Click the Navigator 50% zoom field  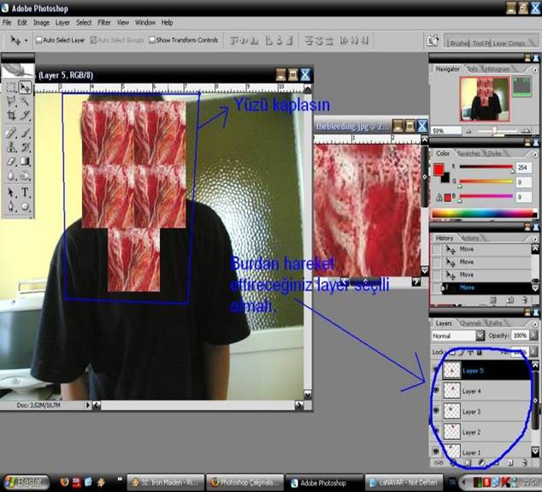446,131
